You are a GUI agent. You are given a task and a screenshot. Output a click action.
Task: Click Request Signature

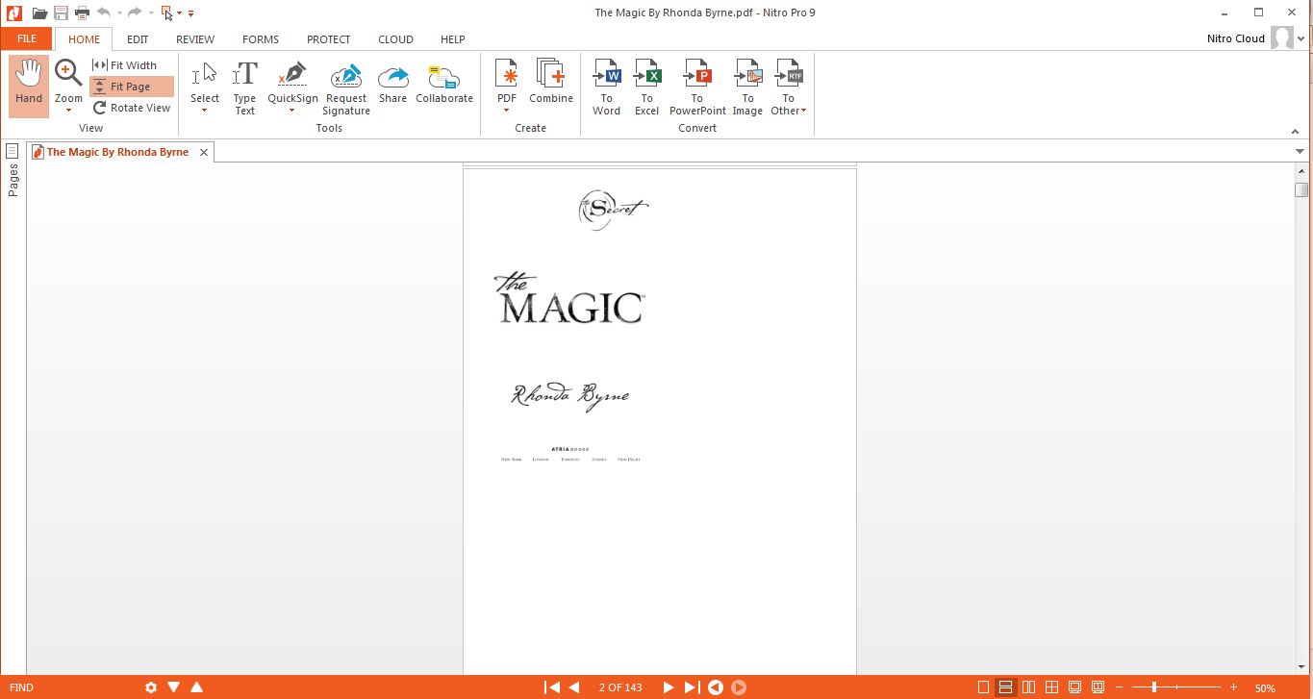346,88
